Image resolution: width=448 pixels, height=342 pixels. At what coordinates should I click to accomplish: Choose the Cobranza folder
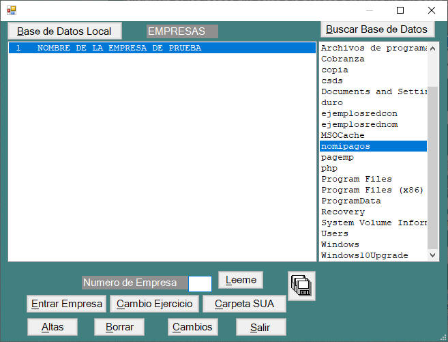pyautogui.click(x=343, y=59)
